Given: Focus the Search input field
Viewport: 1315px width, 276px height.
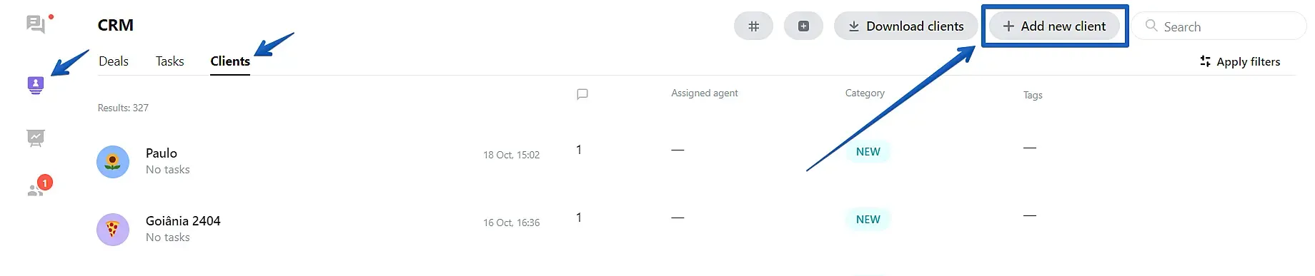Looking at the screenshot, I should (1219, 26).
